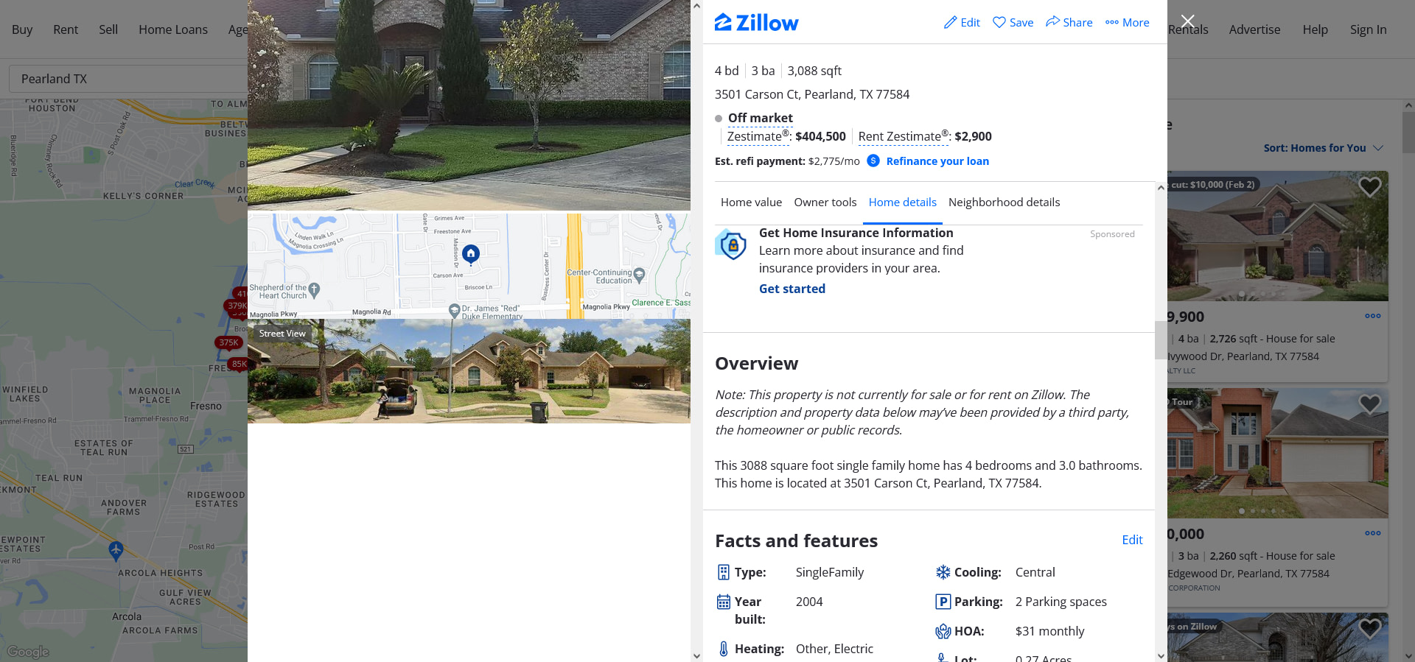Open Ivywood Dr listing options dots

[1372, 316]
